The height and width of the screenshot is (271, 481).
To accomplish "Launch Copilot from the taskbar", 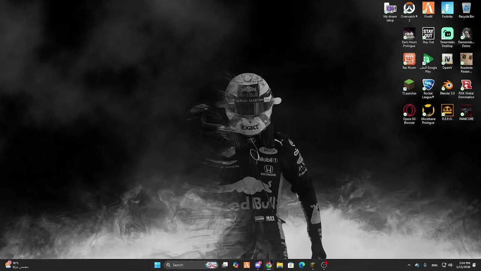I will [x=236, y=265].
